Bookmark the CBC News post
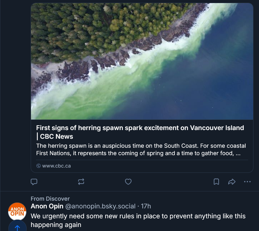 [217, 182]
